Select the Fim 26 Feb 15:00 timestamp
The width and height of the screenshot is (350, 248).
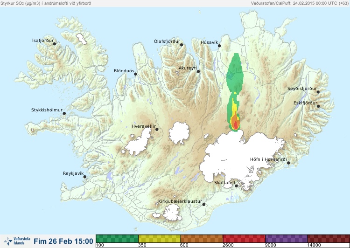(x=63, y=241)
